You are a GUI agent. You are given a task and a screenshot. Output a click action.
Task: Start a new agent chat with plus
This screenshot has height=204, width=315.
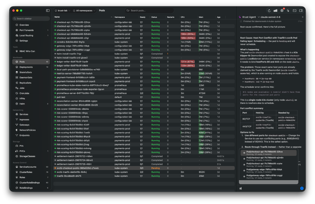(302, 17)
